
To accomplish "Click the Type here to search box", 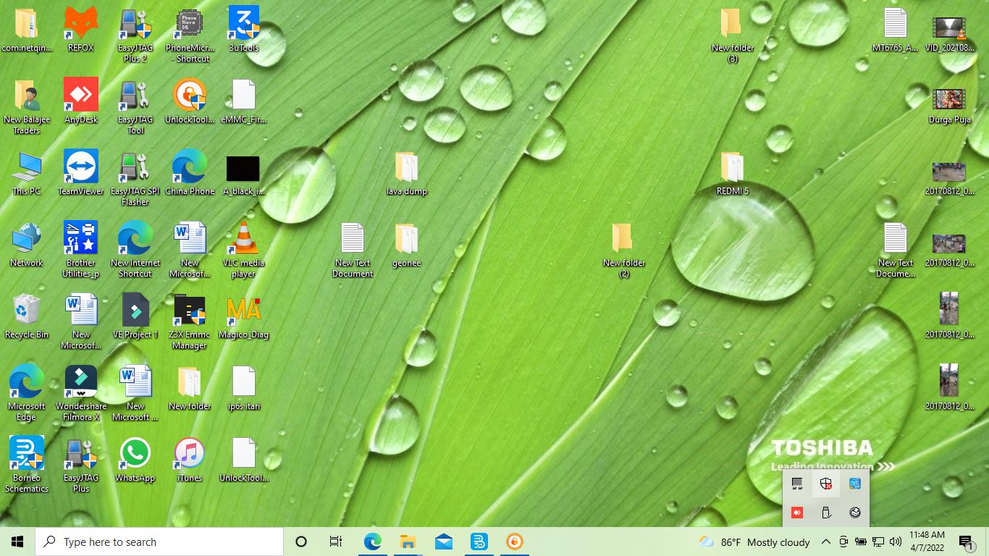I will click(159, 542).
